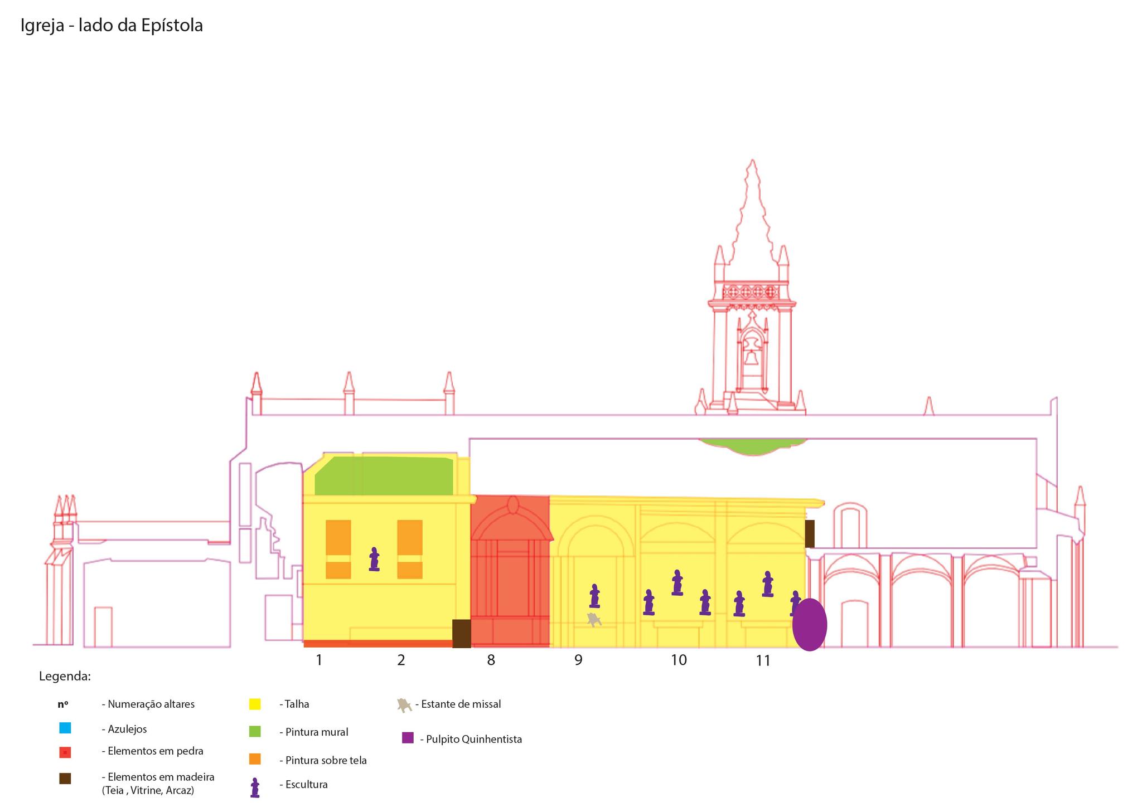Click the '- Estante de missal' legend text
Image resolution: width=1142 pixels, height=807 pixels.
point(458,704)
